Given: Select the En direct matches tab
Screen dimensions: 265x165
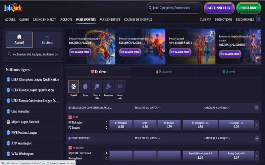Looking at the screenshot, I should coord(99,72).
